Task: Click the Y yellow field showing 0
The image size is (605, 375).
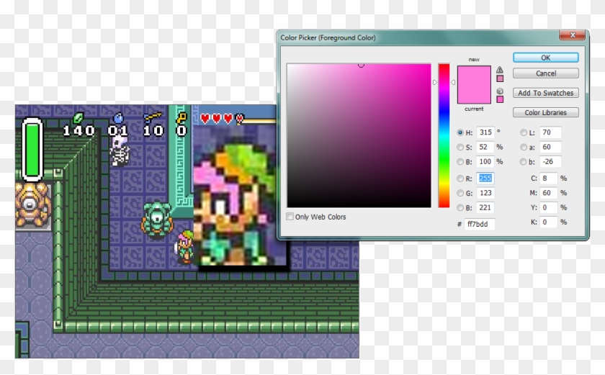Action: coord(548,207)
